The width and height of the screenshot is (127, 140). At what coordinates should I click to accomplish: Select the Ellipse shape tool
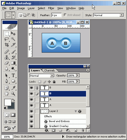[13, 81]
